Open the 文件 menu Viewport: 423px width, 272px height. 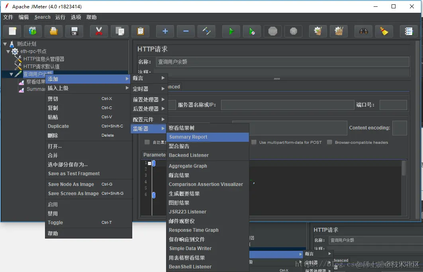pos(8,17)
